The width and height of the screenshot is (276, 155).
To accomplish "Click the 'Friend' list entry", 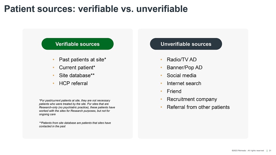I will click(x=174, y=91).
